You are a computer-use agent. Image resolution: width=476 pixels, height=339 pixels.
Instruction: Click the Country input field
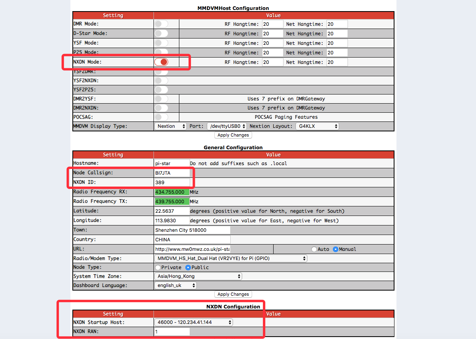[x=192, y=240]
